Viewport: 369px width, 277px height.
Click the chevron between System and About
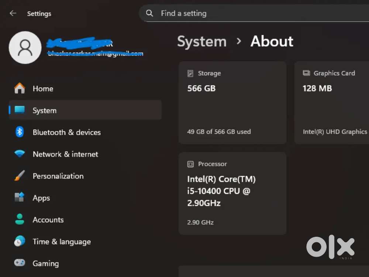click(238, 41)
